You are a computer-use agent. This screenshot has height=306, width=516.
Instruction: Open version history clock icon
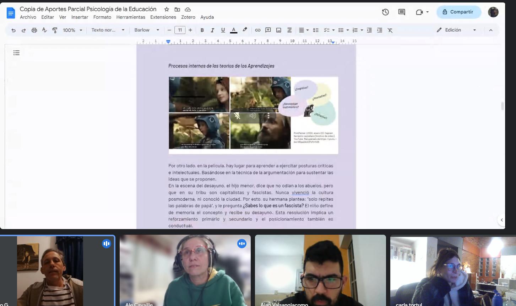[x=385, y=12]
